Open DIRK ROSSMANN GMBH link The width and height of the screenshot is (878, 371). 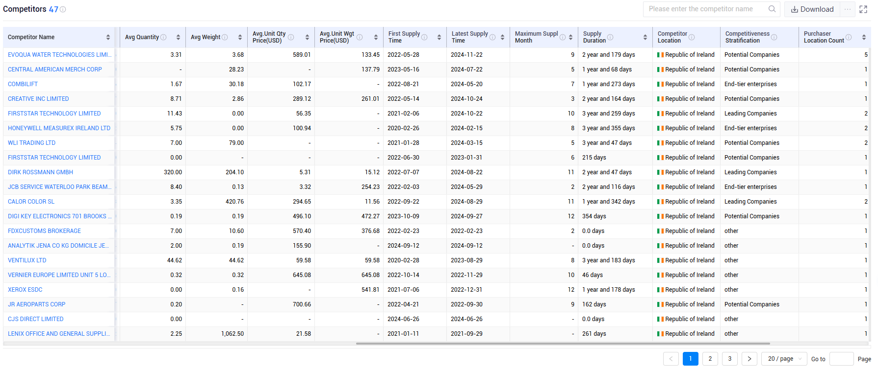click(40, 172)
